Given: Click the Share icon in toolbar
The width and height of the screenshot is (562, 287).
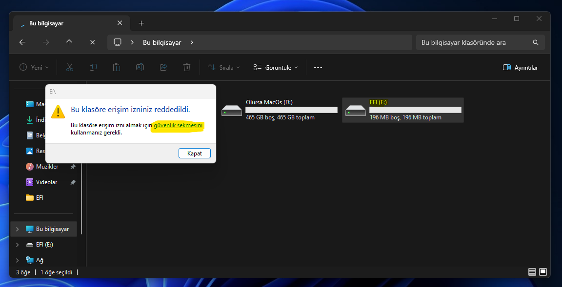Looking at the screenshot, I should [x=163, y=68].
